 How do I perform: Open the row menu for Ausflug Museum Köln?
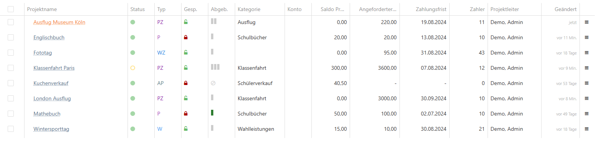click(586, 22)
